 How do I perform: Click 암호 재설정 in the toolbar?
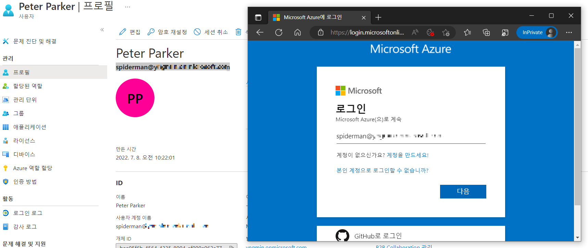click(x=167, y=32)
